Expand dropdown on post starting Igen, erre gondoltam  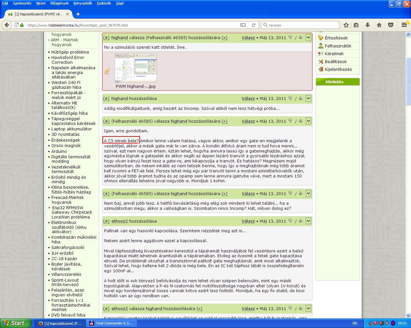[x=308, y=121]
